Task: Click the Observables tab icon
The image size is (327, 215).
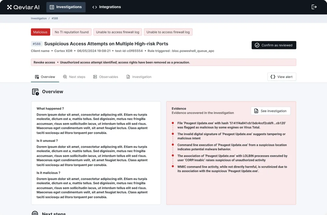Action: point(95,77)
